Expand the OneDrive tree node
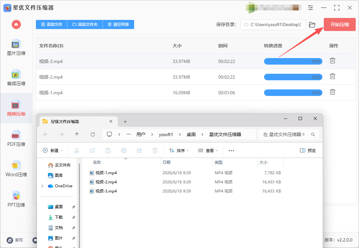359x248 pixels. click(x=42, y=186)
